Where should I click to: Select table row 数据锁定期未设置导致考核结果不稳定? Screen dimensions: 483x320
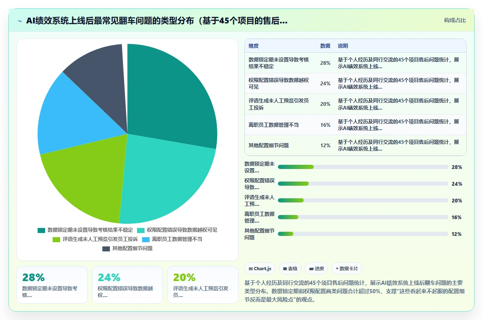(x=356, y=63)
